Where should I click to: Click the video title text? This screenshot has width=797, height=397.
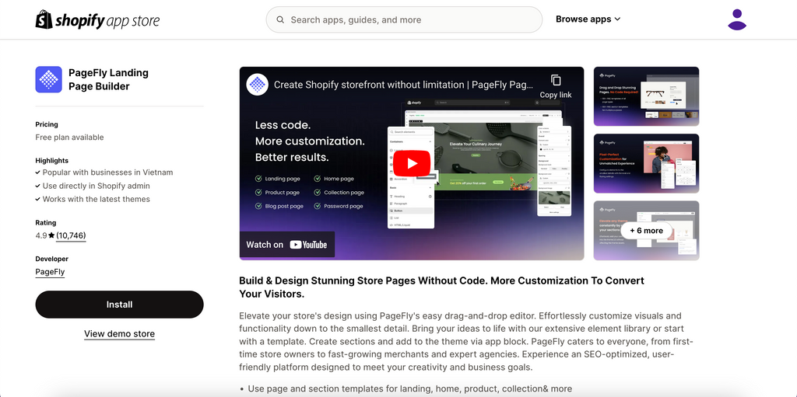click(403, 85)
